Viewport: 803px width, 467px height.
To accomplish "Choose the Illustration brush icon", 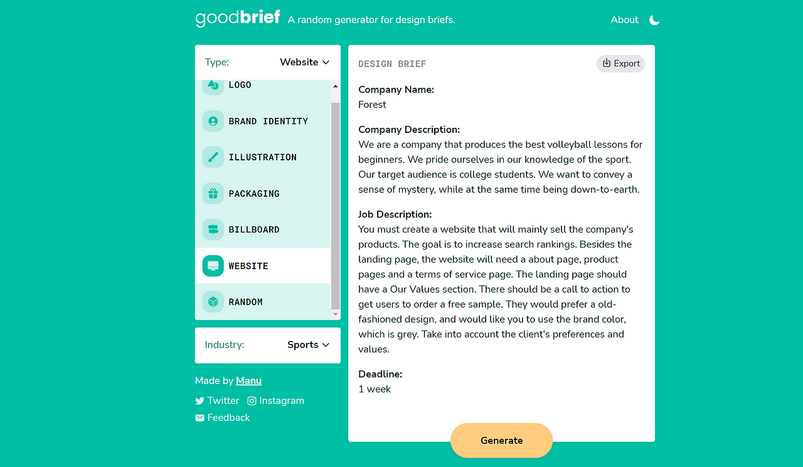I will pyautogui.click(x=213, y=157).
